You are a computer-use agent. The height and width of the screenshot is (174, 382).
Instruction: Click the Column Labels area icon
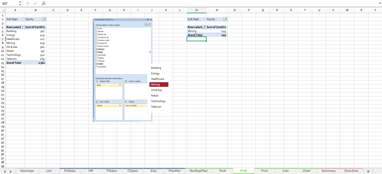125,81
